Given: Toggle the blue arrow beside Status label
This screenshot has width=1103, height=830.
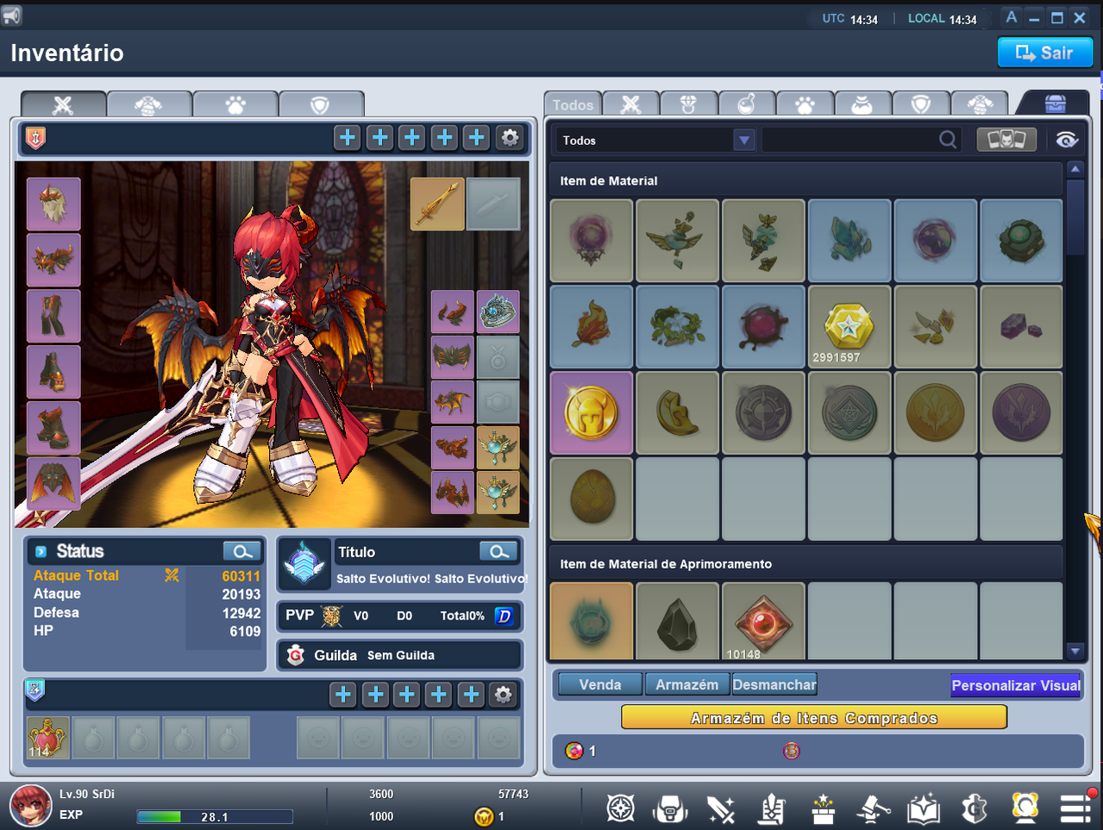Looking at the screenshot, I should point(41,551).
